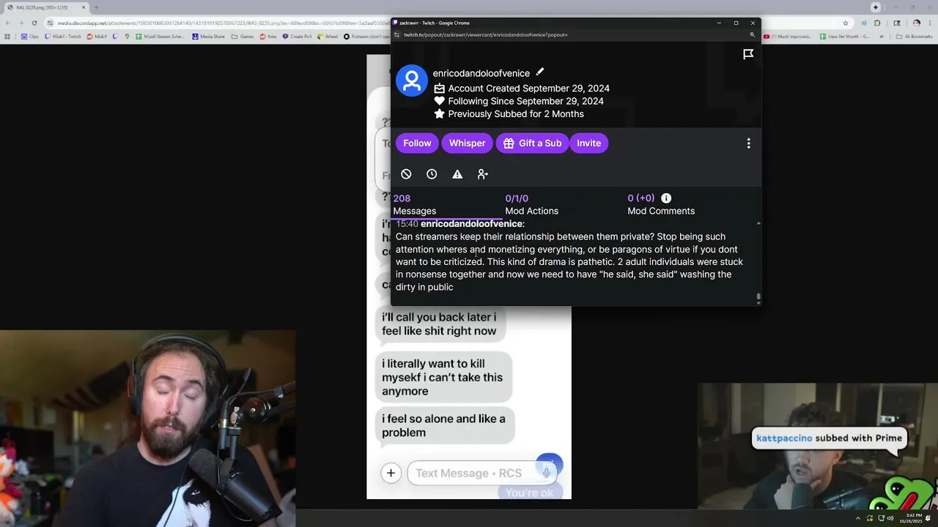Click the zoom magnifier icon in popout address bar
This screenshot has height=527, width=938.
(752, 35)
